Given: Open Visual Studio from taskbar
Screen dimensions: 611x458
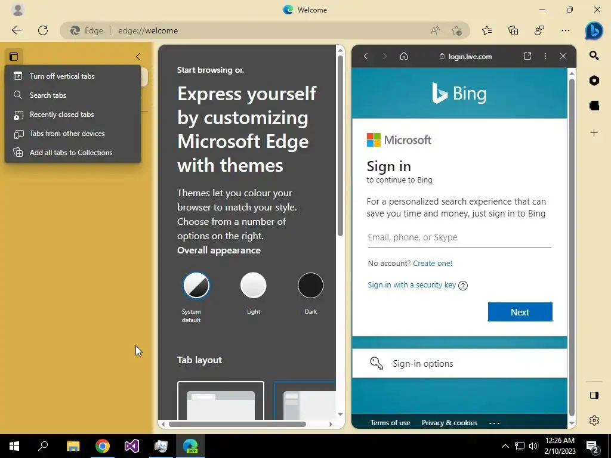Looking at the screenshot, I should [x=132, y=446].
